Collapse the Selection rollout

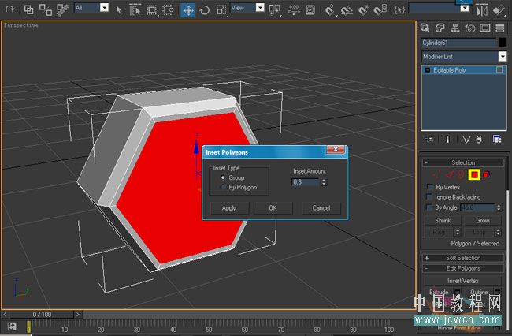point(463,162)
